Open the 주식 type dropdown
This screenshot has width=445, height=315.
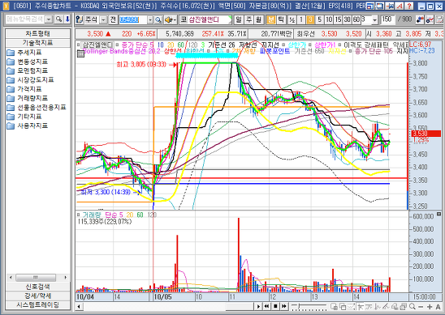[104, 19]
